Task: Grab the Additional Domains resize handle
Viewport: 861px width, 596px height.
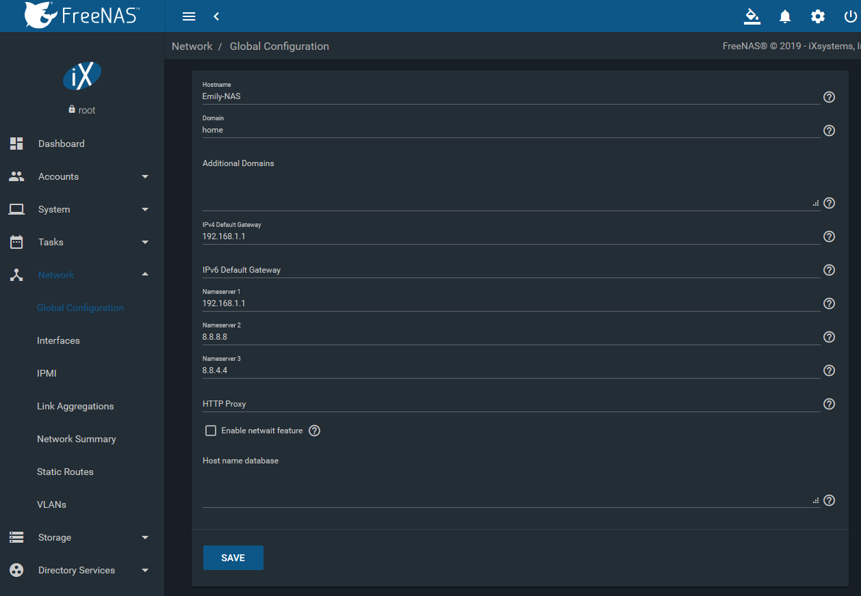Action: [x=816, y=203]
